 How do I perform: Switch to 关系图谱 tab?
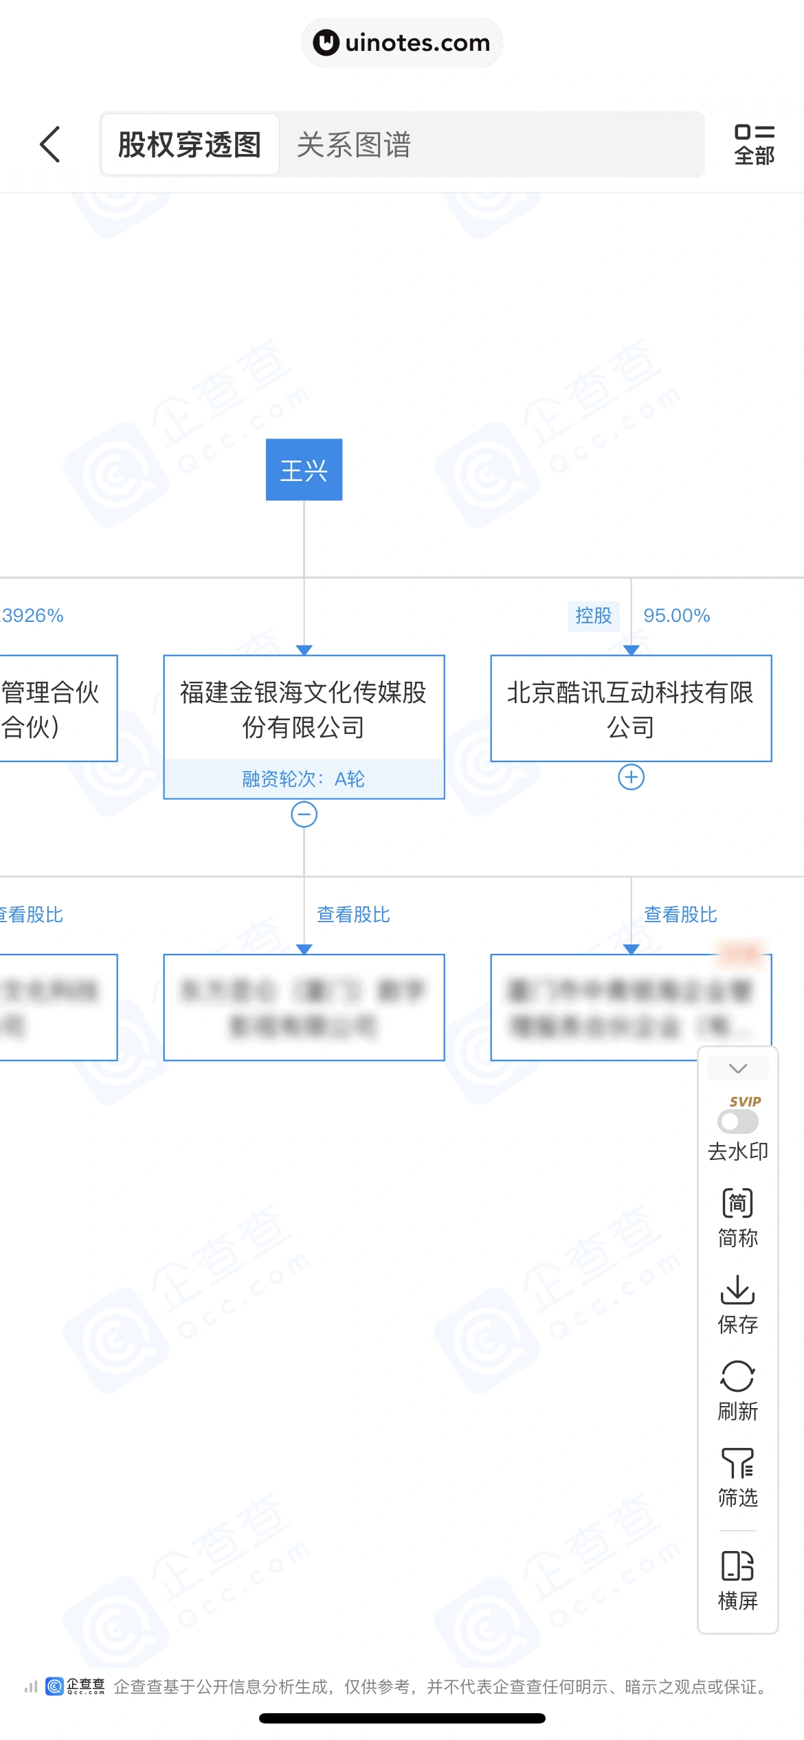(353, 144)
